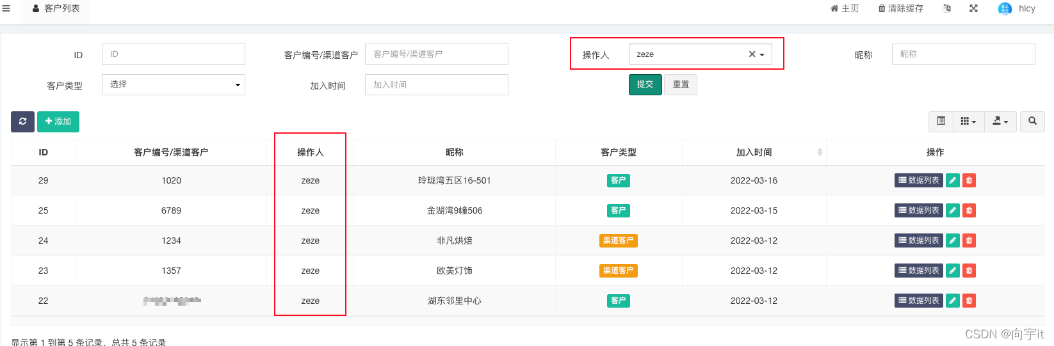Click the 添加 add button

(58, 122)
